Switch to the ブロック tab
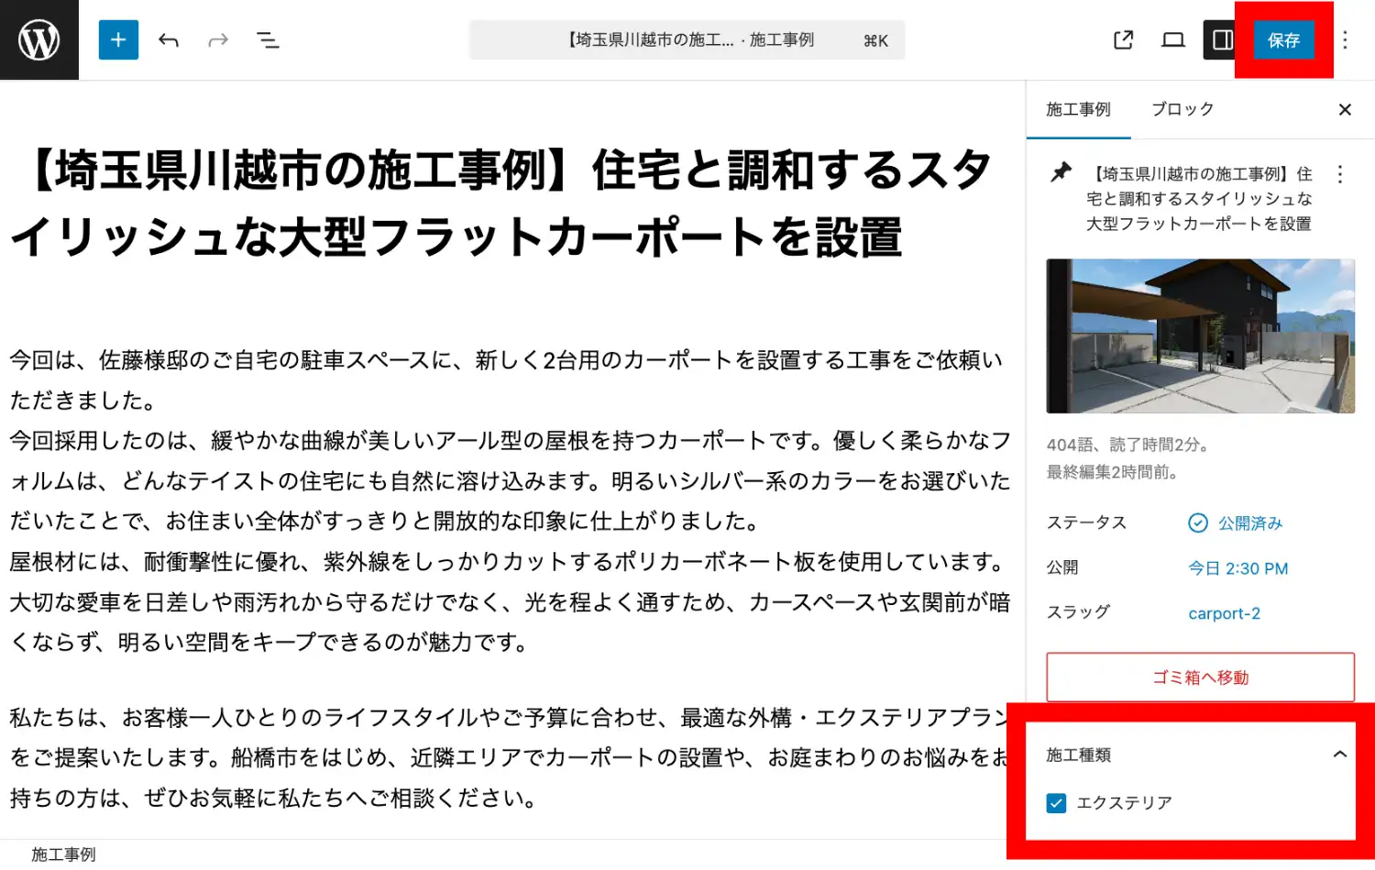 point(1182,109)
